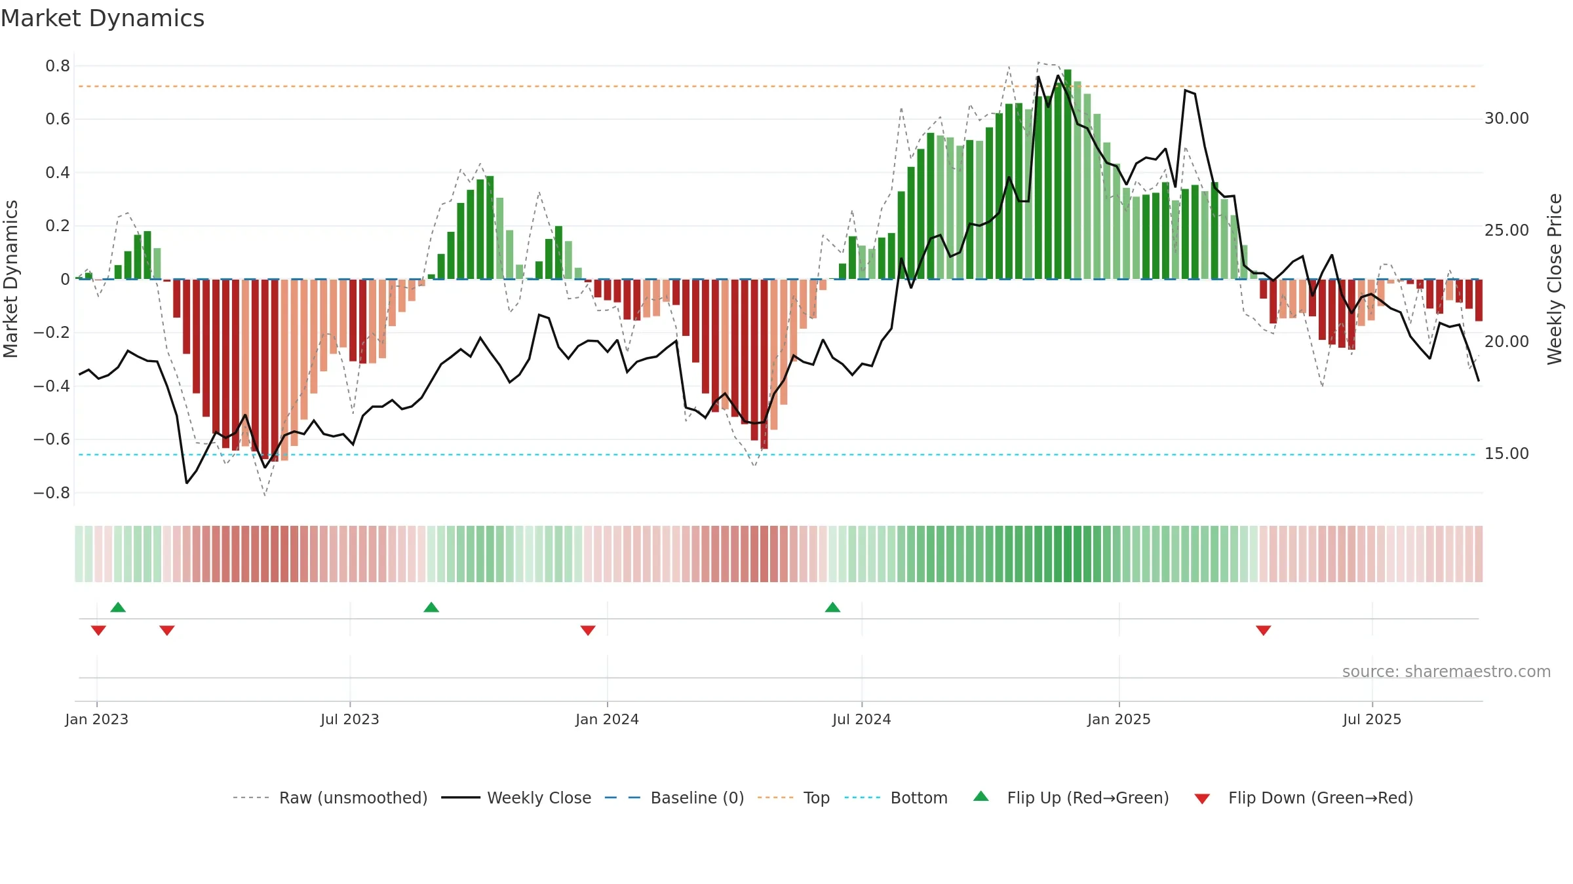Click the −0.4 left axis tick label
The height and width of the screenshot is (884, 1573).
pyautogui.click(x=52, y=386)
